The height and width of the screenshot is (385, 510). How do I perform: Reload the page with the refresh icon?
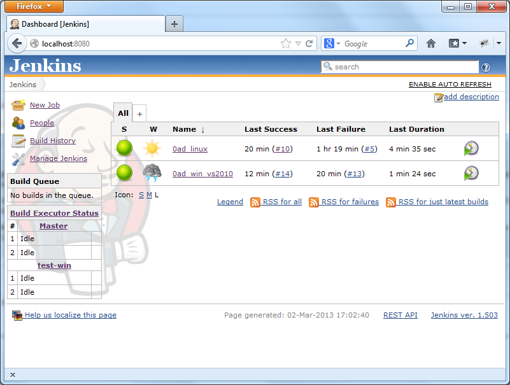[x=309, y=43]
